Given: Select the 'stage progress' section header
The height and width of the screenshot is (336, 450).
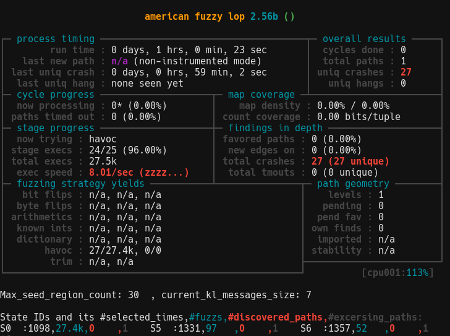Looking at the screenshot, I should (x=56, y=128).
